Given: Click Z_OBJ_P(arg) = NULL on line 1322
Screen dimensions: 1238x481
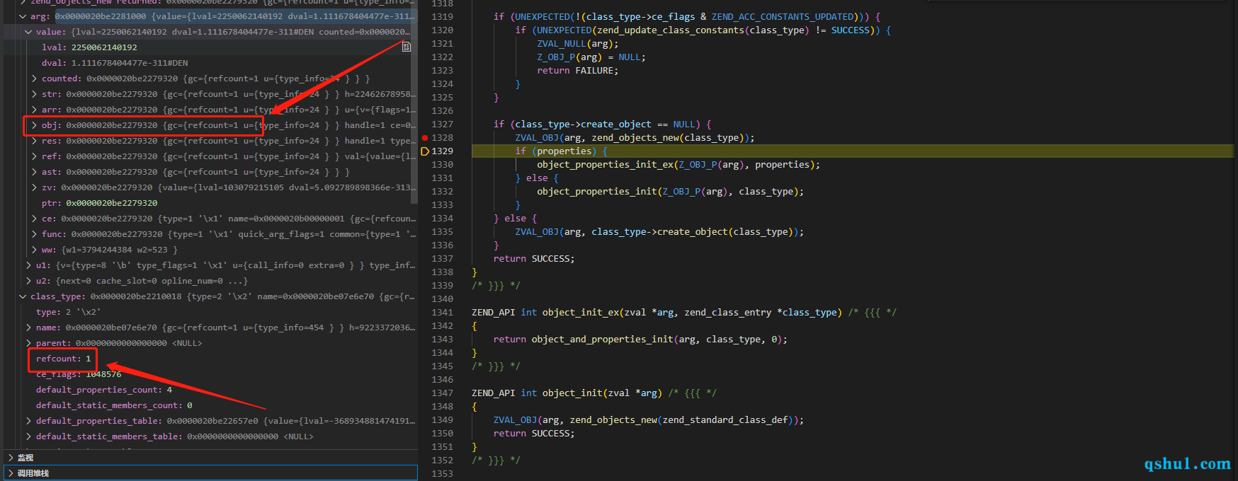Looking at the screenshot, I should (x=591, y=57).
